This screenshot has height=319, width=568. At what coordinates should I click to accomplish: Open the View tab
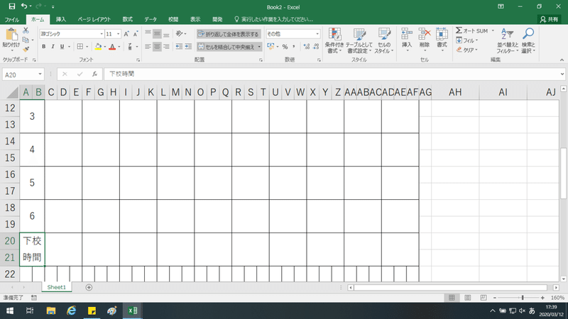click(195, 20)
